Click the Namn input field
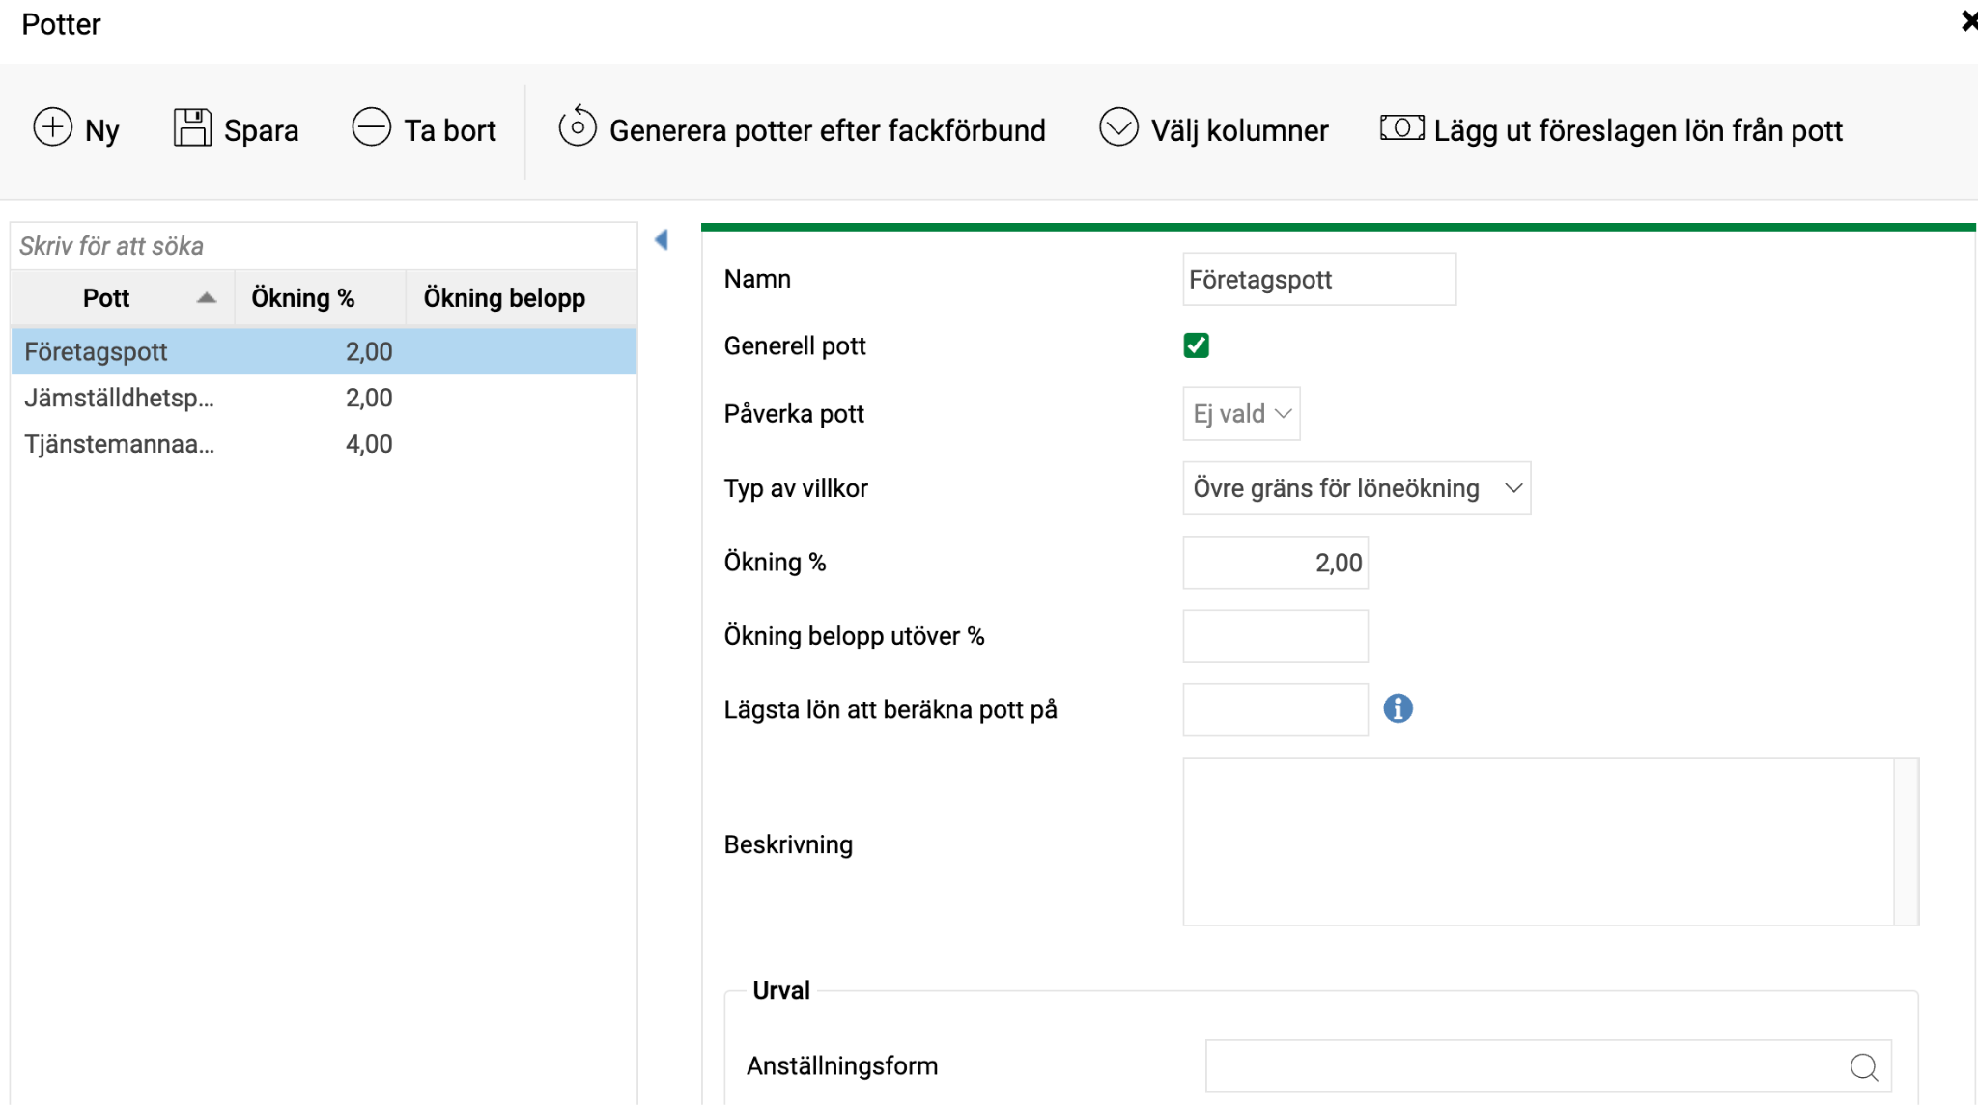 pos(1319,280)
